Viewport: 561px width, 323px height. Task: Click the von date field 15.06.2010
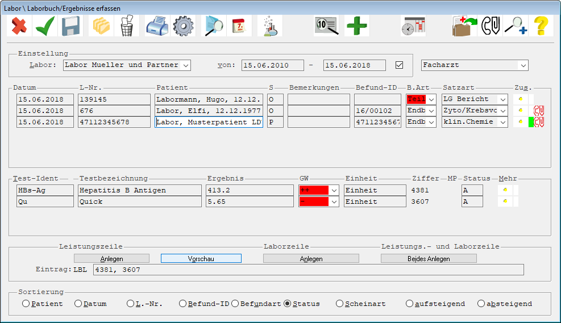273,65
